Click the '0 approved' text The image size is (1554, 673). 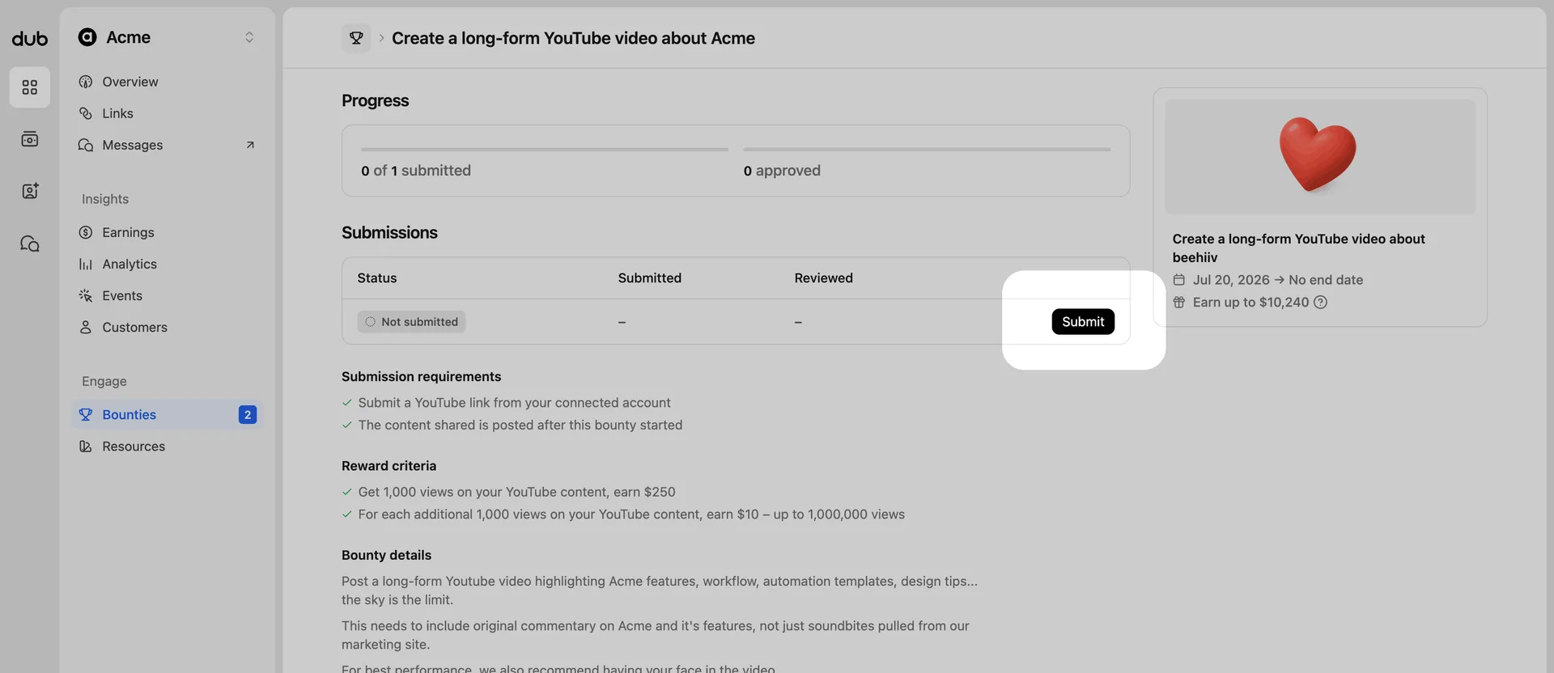782,170
